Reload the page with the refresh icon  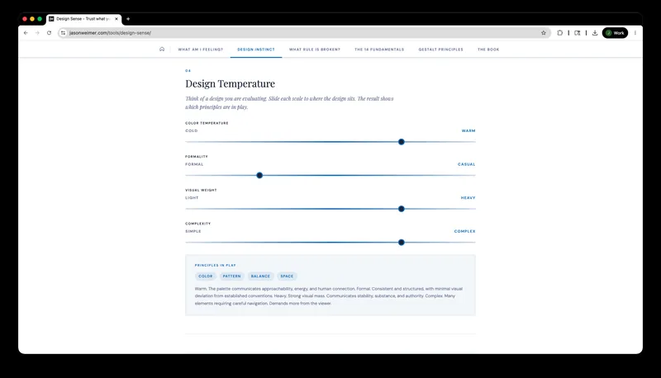pos(49,33)
